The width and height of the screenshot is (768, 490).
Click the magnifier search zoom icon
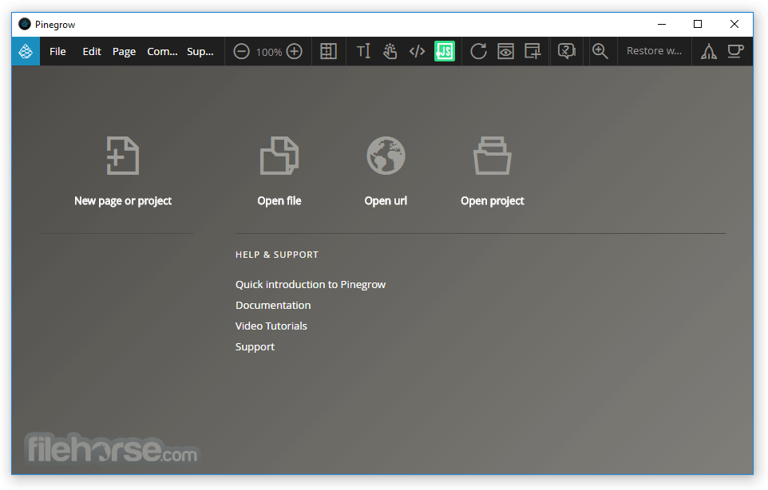tap(600, 51)
